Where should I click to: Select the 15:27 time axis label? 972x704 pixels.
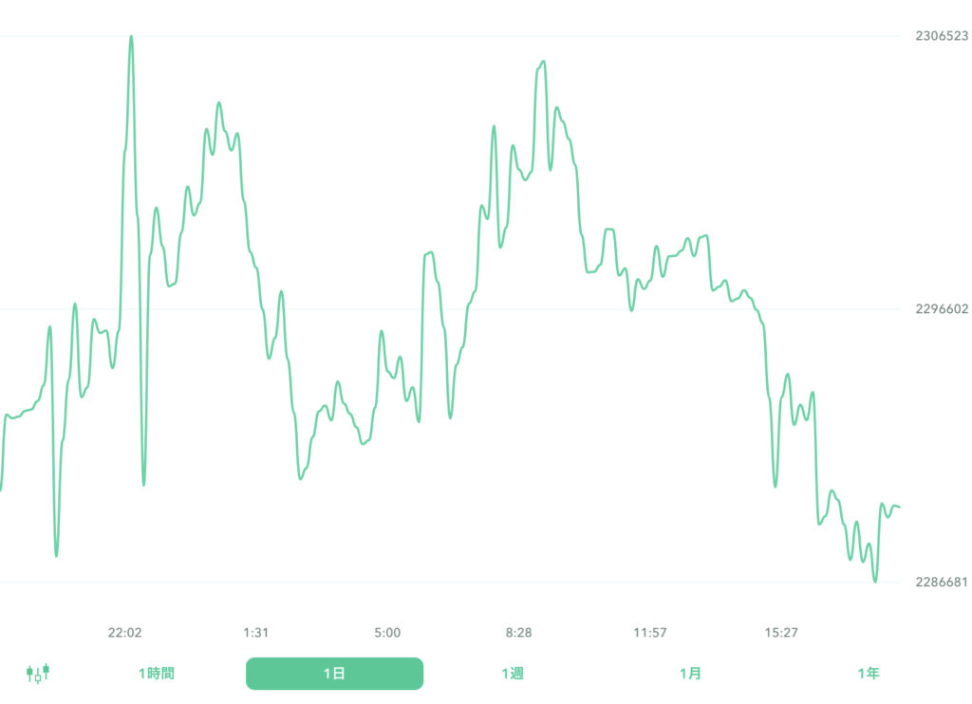[781, 633]
